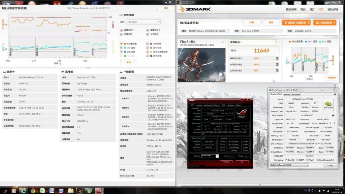The image size is (345, 194).
Task: Click the valid score info expander
Action: (276, 42)
